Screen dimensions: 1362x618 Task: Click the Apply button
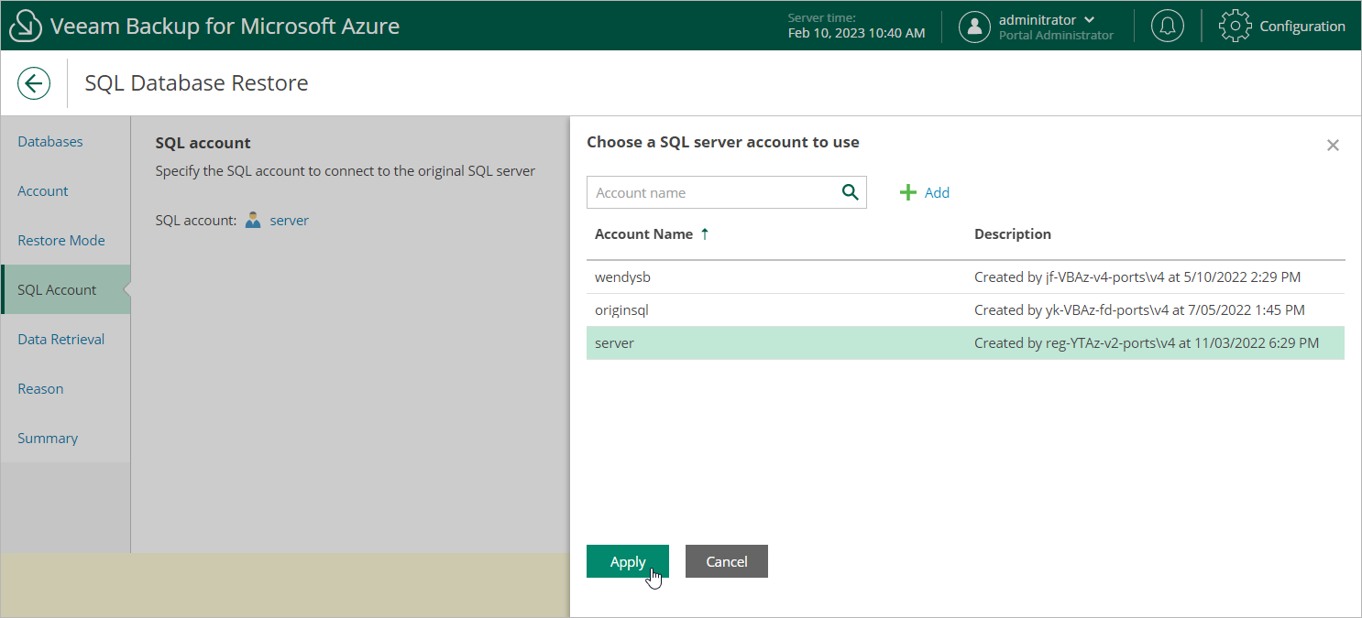click(x=628, y=561)
